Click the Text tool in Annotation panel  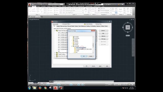(86, 10)
